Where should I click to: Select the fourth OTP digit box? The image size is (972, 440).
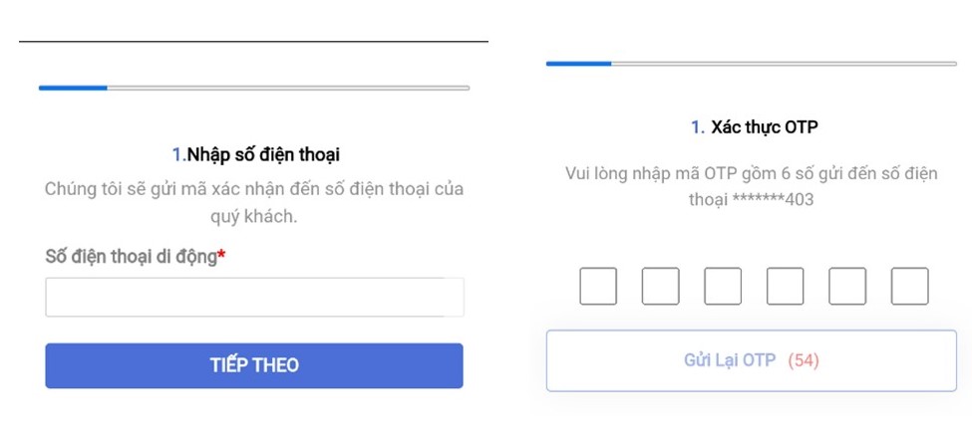click(x=786, y=286)
